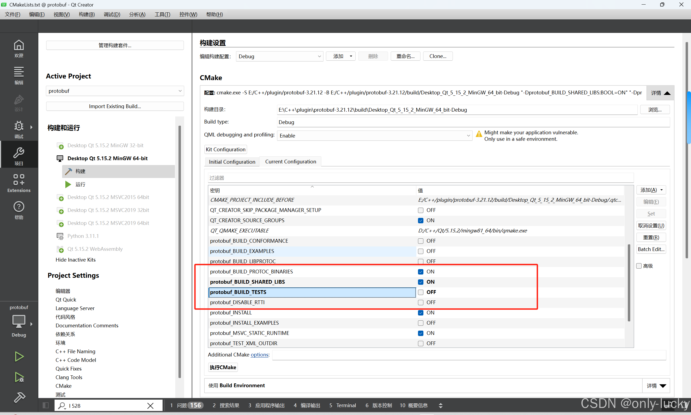
Task: Open the 构建(B) menu
Action: pos(86,14)
